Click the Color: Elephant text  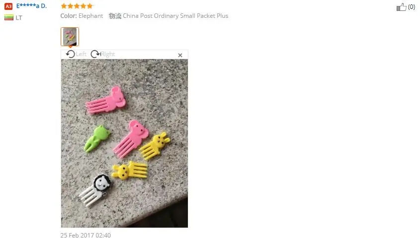point(82,16)
